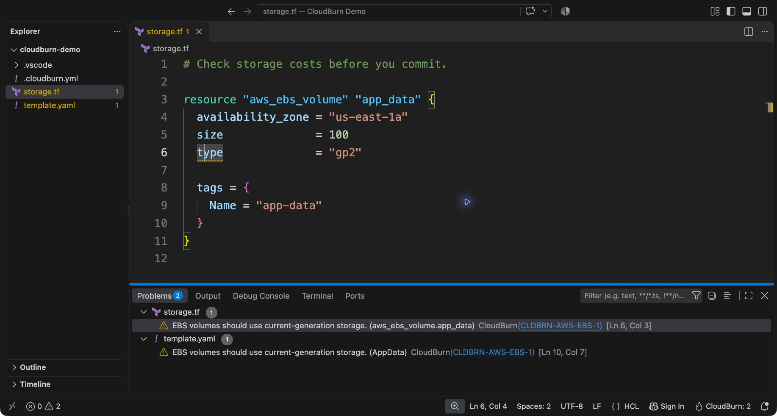Customize layout icon in title bar

click(715, 11)
